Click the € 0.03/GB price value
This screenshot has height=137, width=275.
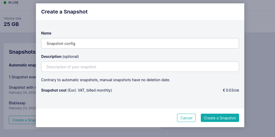231,90
